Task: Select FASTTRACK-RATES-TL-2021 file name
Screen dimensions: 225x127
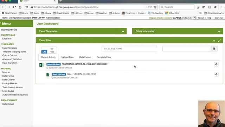Action: click(x=85, y=64)
